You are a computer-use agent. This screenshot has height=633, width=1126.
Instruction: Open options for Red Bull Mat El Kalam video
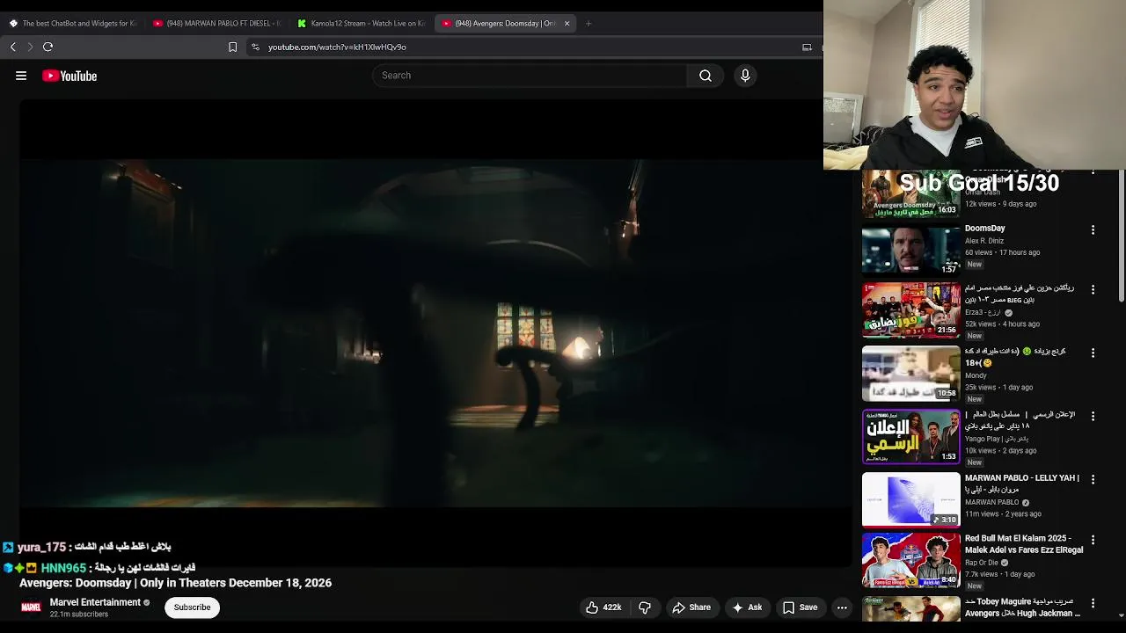pos(1093,540)
